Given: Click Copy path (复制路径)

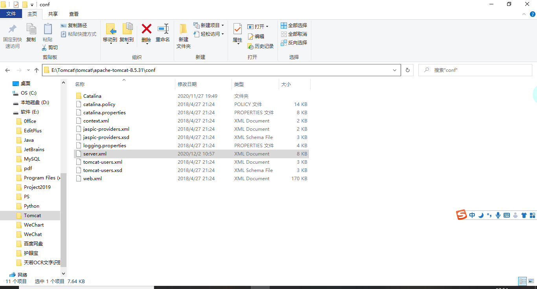Looking at the screenshot, I should click(x=74, y=26).
